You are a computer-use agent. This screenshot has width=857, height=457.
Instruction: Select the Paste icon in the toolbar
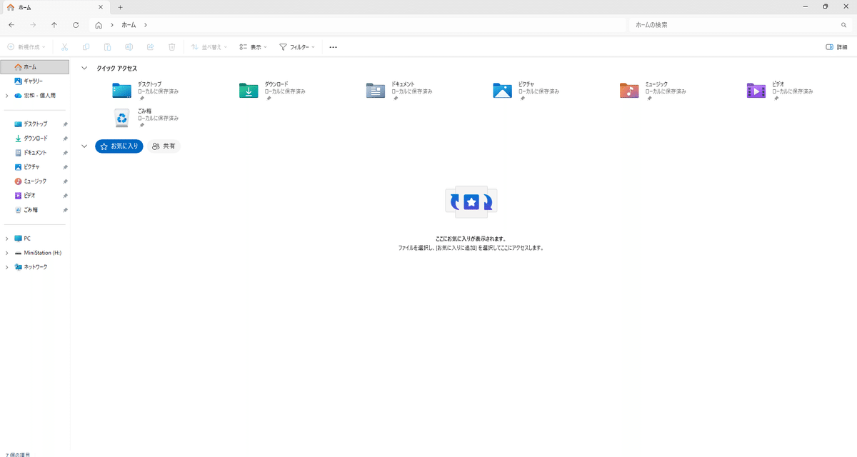[x=107, y=46]
